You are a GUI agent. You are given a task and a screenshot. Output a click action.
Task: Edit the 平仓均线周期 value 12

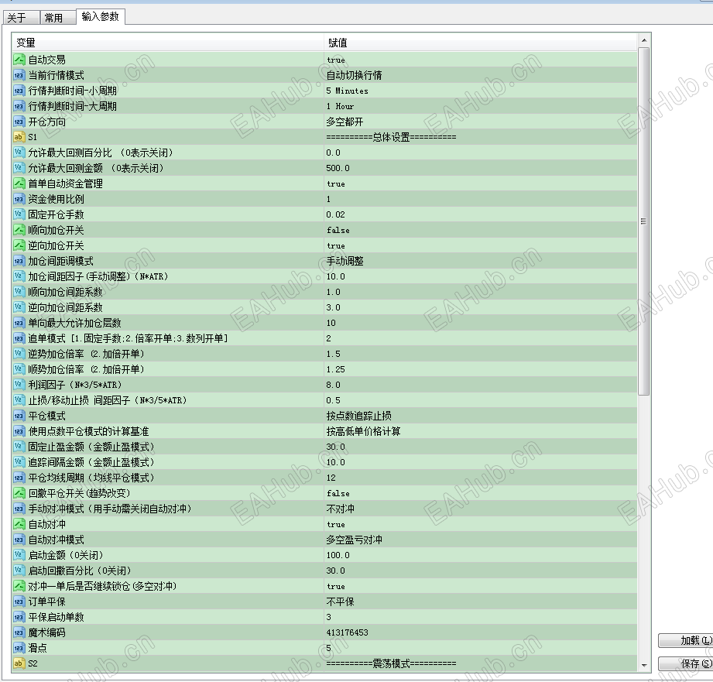pos(331,478)
